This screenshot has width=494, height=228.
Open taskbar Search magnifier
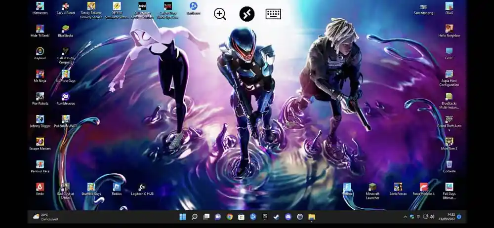coord(194,217)
